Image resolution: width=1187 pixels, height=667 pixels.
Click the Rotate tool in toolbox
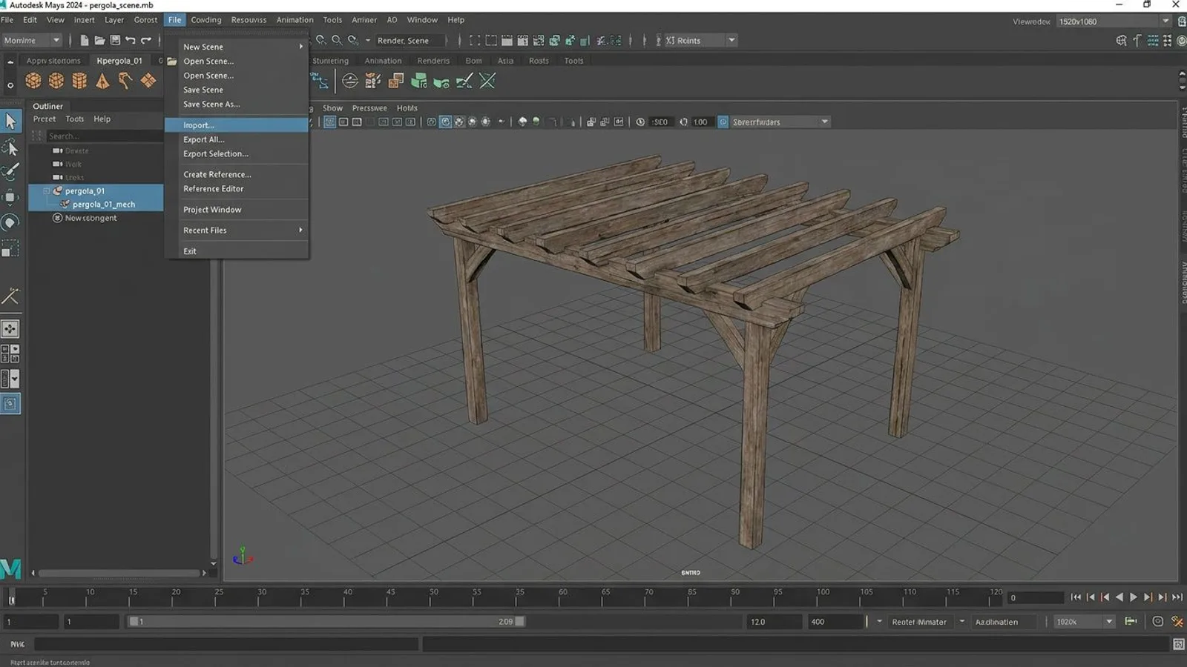point(10,222)
